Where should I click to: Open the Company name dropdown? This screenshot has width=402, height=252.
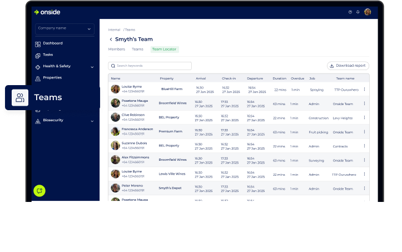pos(64,28)
